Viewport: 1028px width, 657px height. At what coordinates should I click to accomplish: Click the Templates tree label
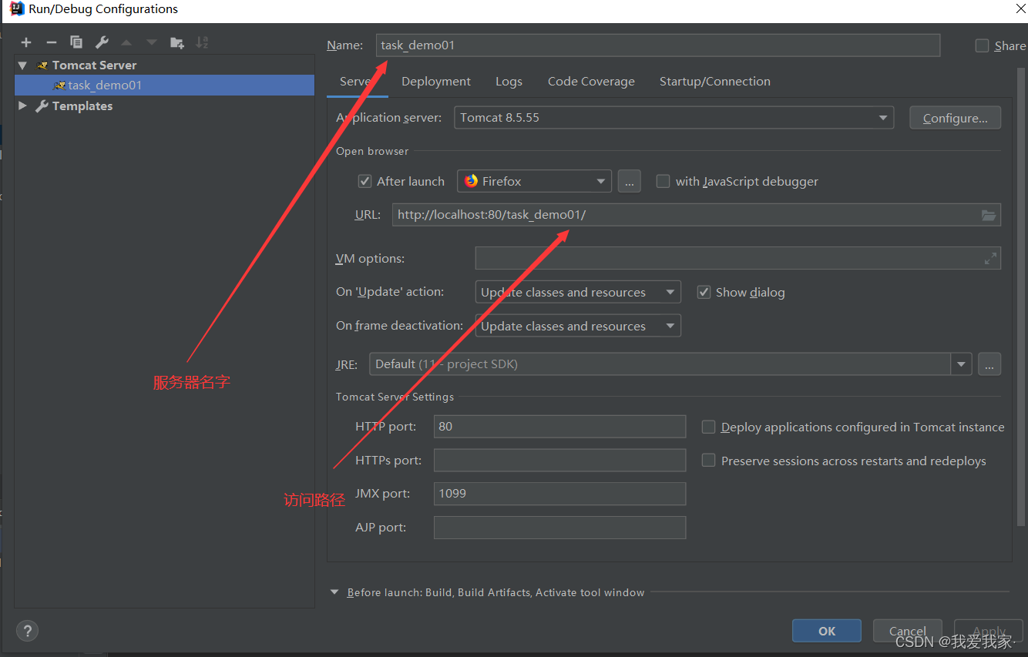click(x=82, y=106)
